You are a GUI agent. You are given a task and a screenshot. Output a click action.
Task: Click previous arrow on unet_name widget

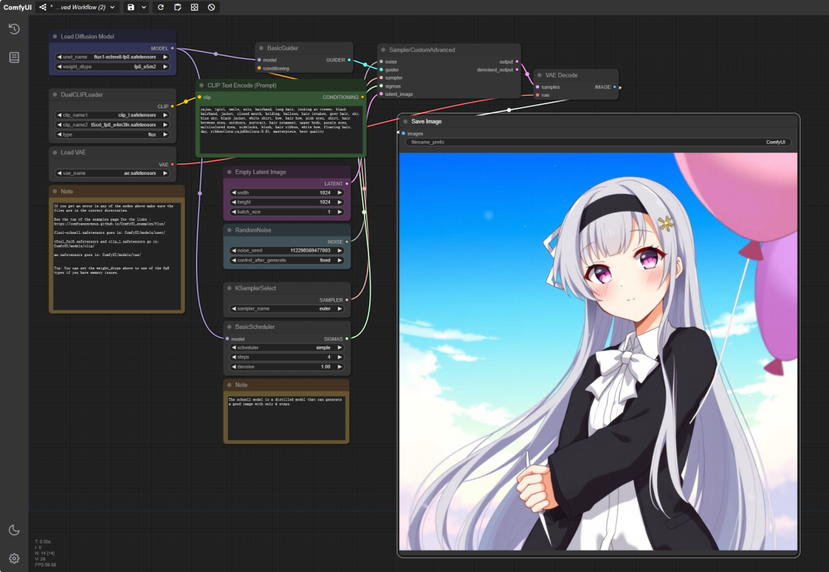click(x=59, y=57)
